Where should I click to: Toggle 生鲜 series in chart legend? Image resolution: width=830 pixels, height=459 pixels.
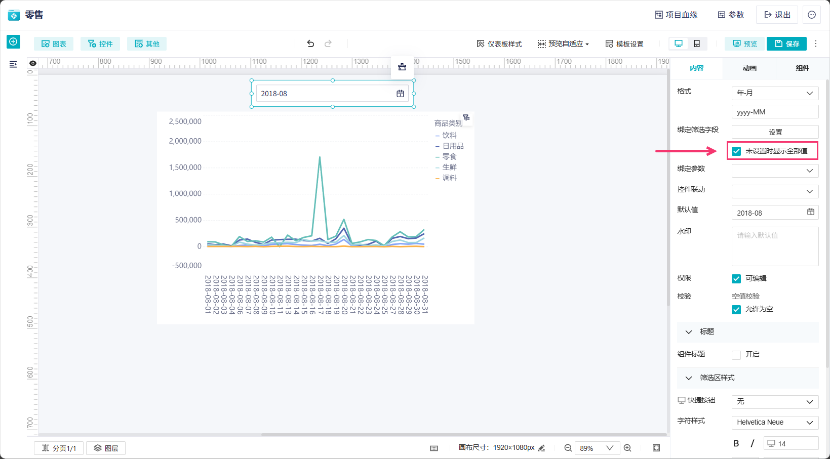446,168
